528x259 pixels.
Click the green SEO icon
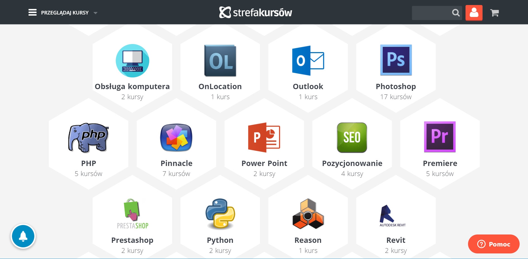click(x=352, y=137)
